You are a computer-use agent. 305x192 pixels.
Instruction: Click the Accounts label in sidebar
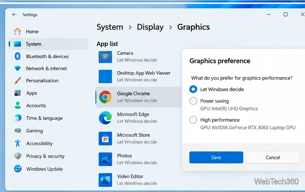[36, 105]
